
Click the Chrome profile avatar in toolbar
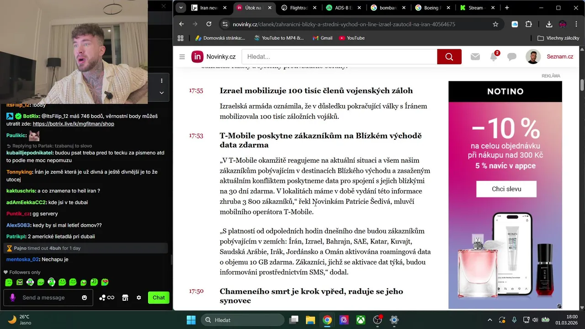pos(563,24)
